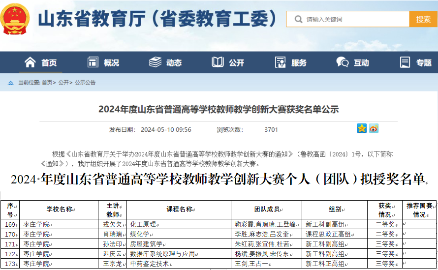Click the 互动 chat bubbles icon
438x270 pixels.
click(x=343, y=62)
